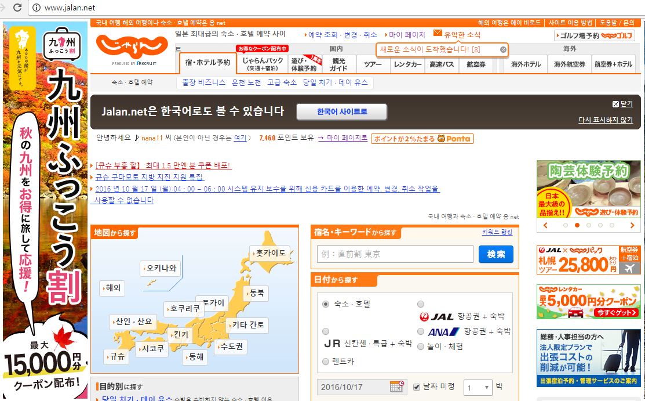Click the blue 検索 search button
This screenshot has height=401, width=645.
tap(495, 254)
